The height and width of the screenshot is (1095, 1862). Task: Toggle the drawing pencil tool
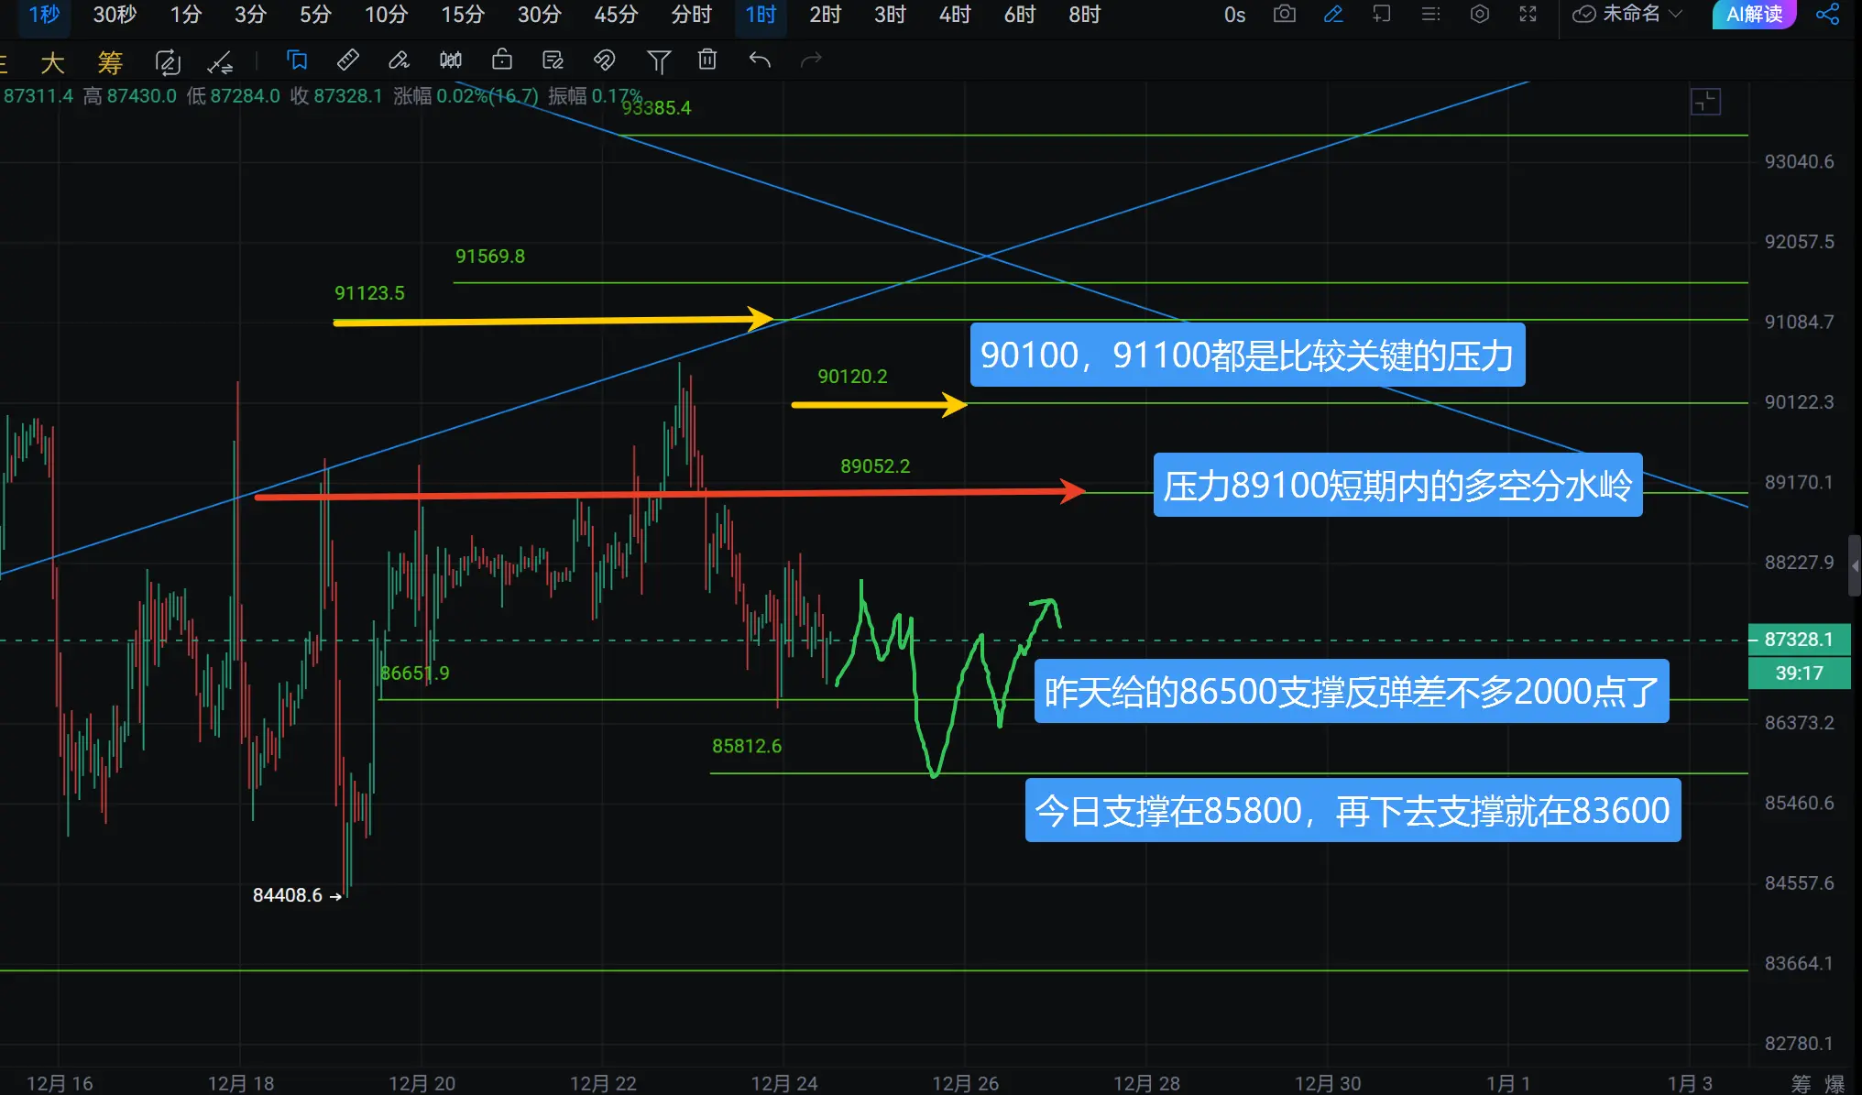point(1333,14)
